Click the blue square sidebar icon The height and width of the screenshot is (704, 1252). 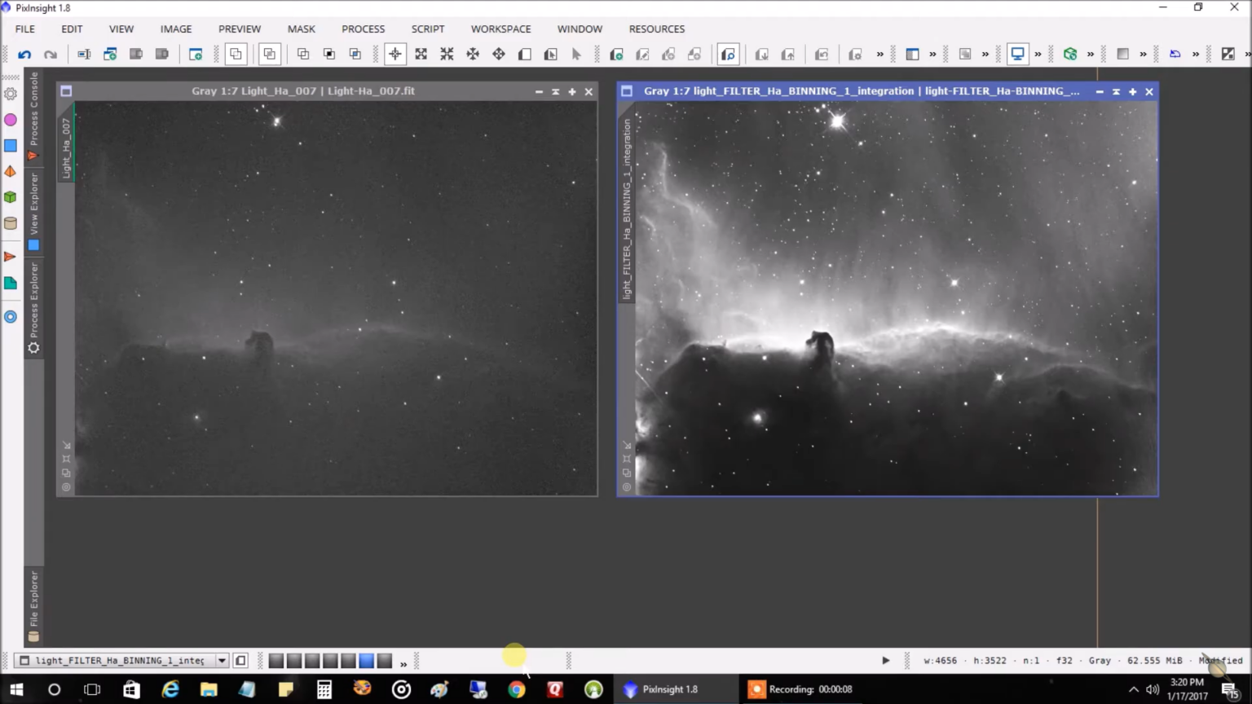tap(11, 146)
